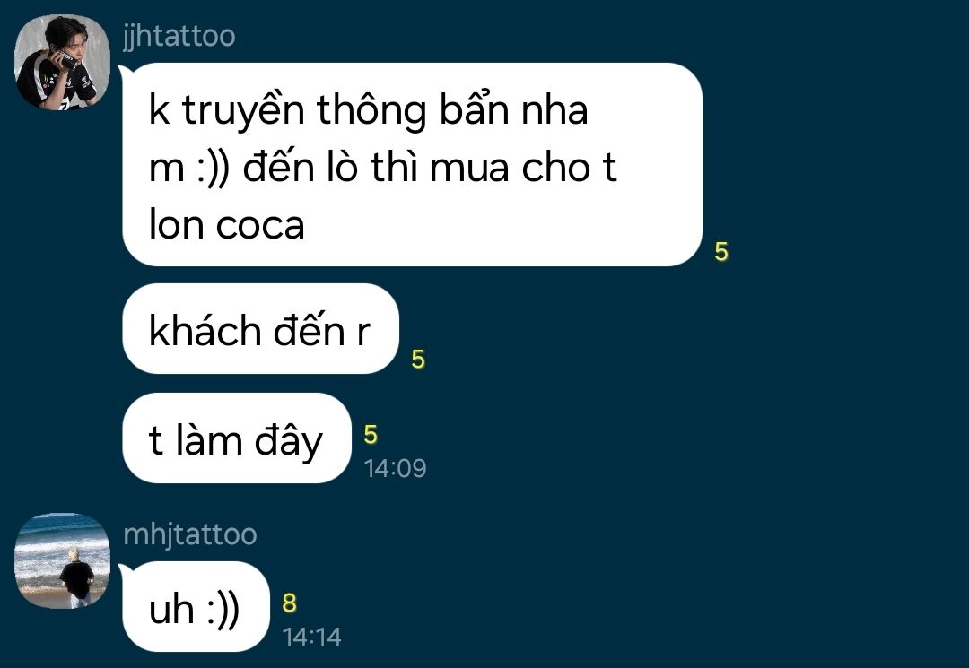Viewport: 969px width, 668px height.
Task: Click the word "uh" in mhjtattoo's reply
Action: 171,608
